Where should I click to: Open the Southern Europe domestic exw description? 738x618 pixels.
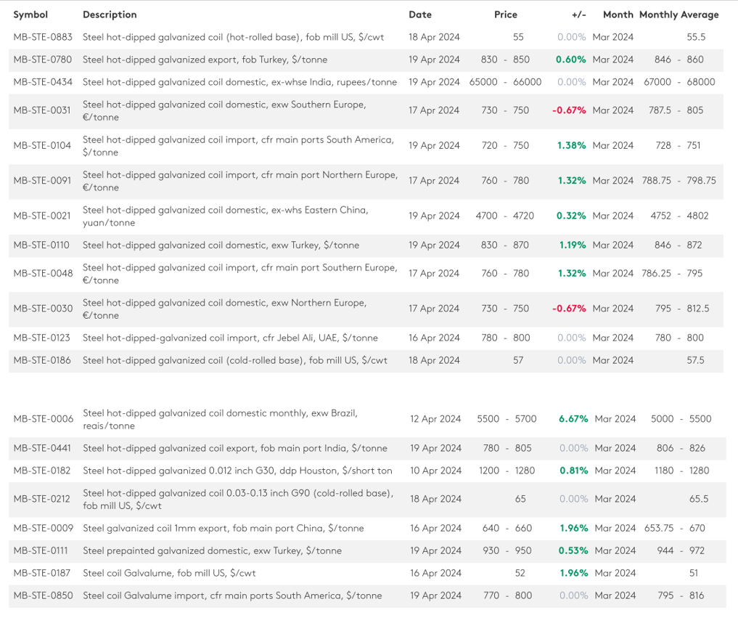coord(224,110)
